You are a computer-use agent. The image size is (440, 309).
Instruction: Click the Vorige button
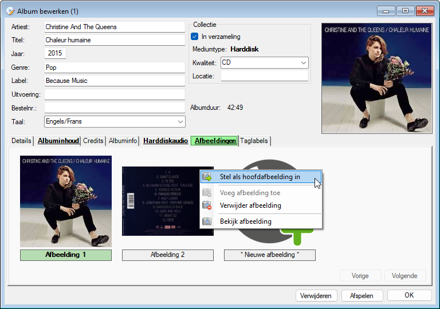360,276
